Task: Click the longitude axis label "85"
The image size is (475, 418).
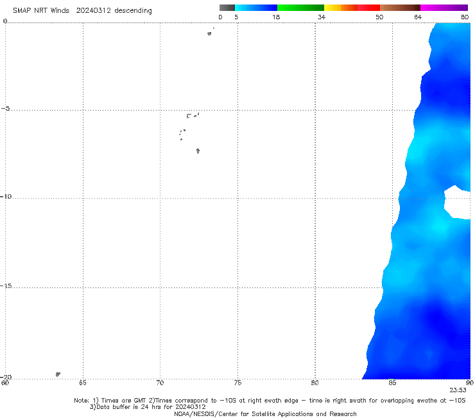Action: 392,383
